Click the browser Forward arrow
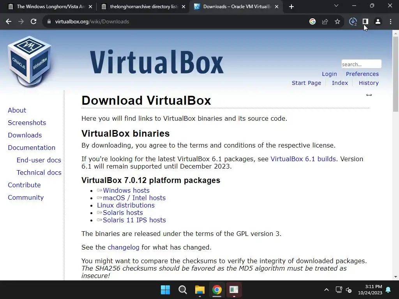The height and width of the screenshot is (299, 399). click(21, 22)
